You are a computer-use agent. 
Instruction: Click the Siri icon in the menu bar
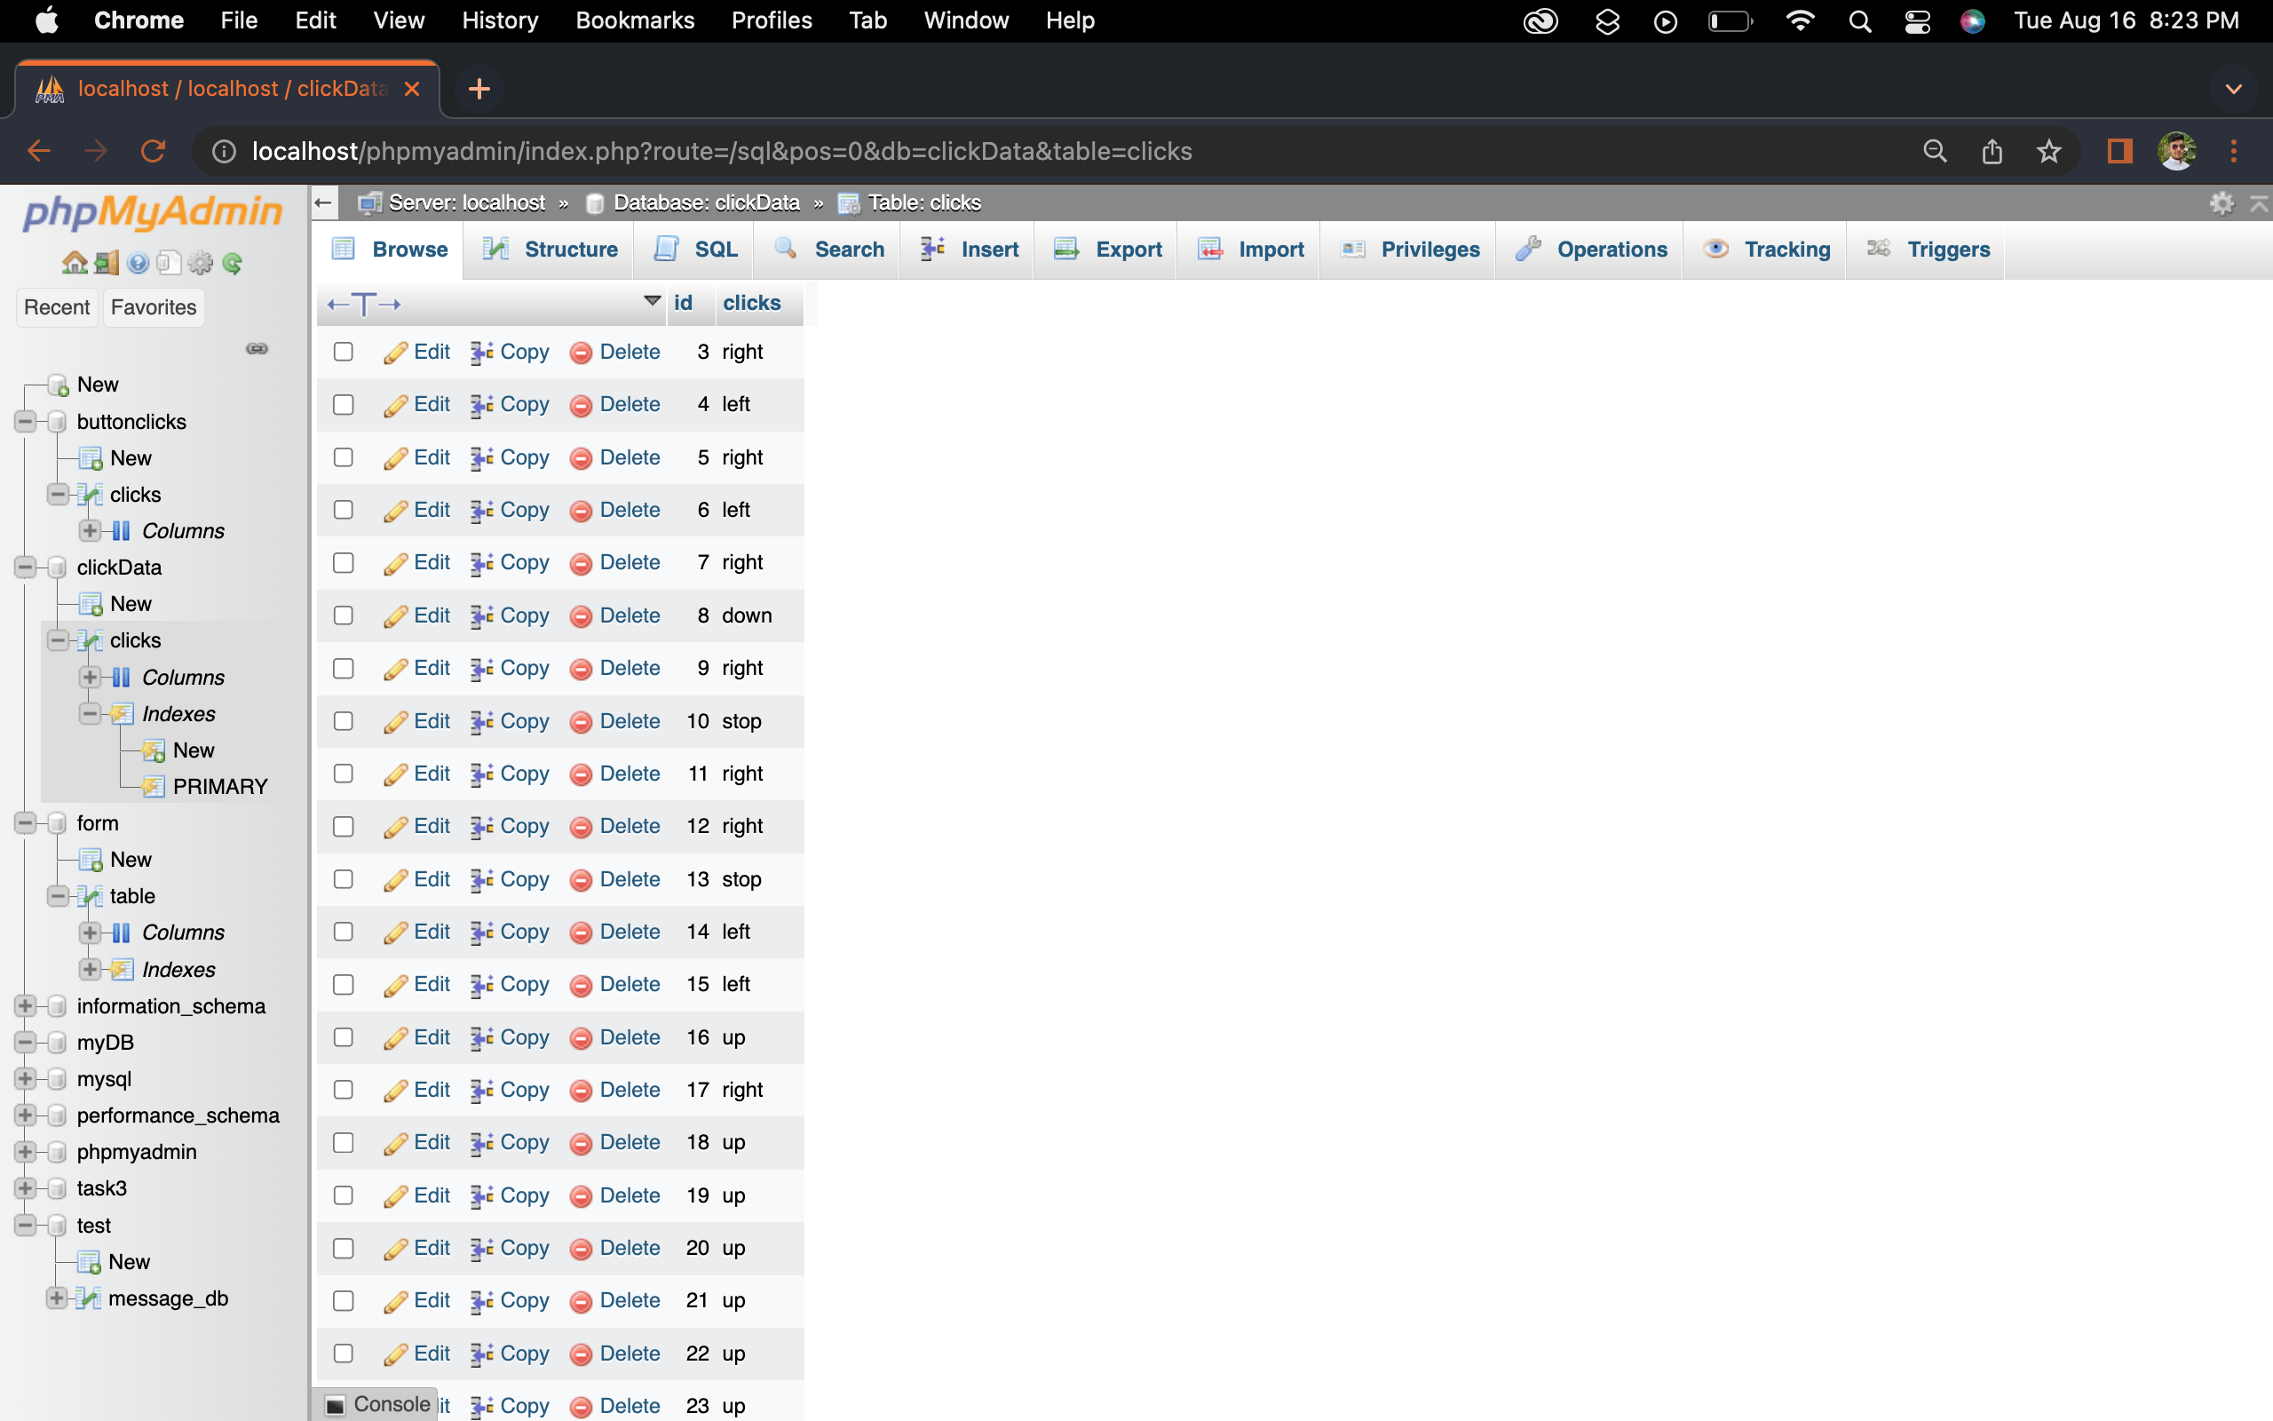(x=1972, y=20)
